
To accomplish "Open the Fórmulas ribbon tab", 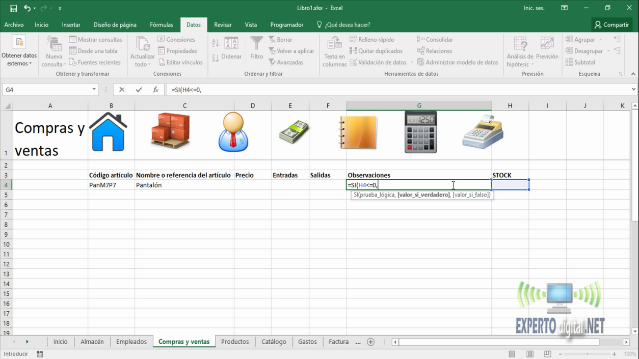I will click(161, 24).
